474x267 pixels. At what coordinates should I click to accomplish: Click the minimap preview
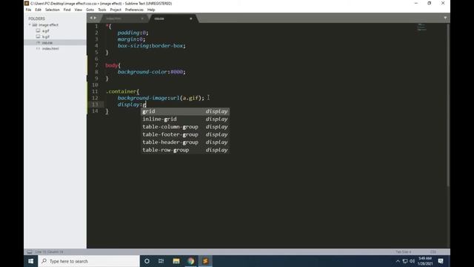tap(421, 27)
